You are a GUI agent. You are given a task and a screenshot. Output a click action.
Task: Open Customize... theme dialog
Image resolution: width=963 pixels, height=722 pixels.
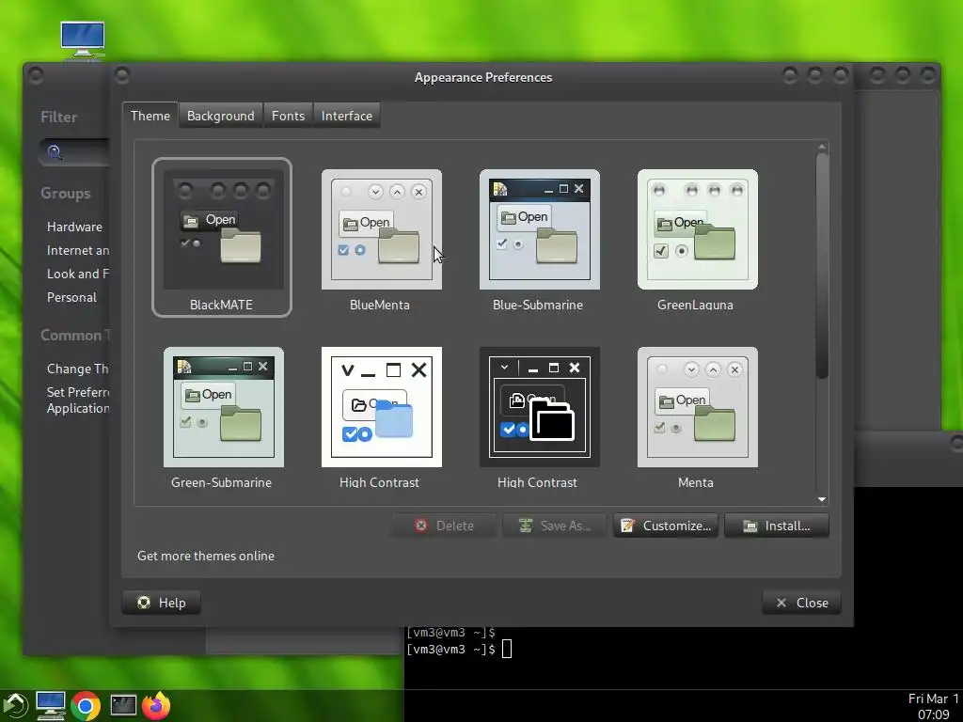pos(666,526)
